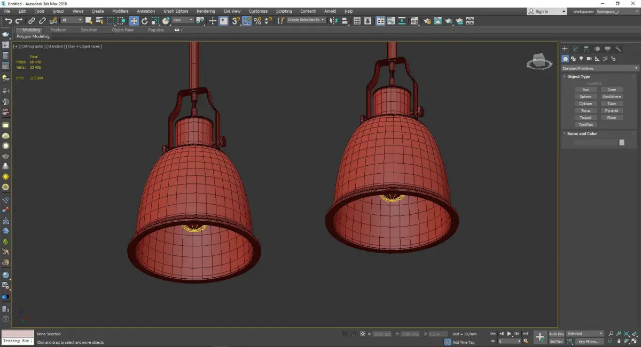Click the Mirror tool icon
Viewport: 641px width, 347px height.
pos(334,21)
